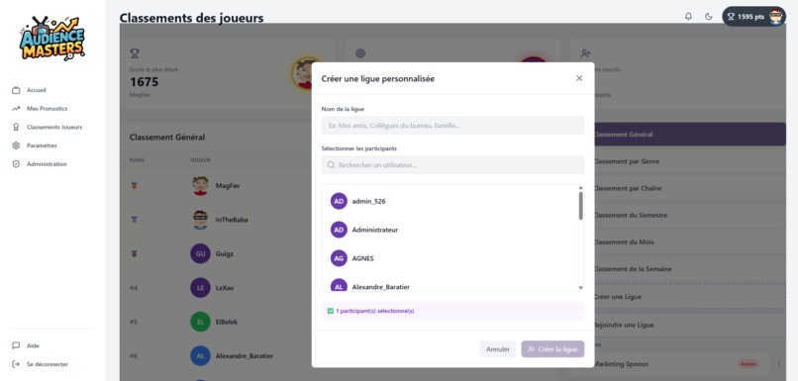Click Se déconnecter
The image size is (798, 381).
tap(47, 364)
